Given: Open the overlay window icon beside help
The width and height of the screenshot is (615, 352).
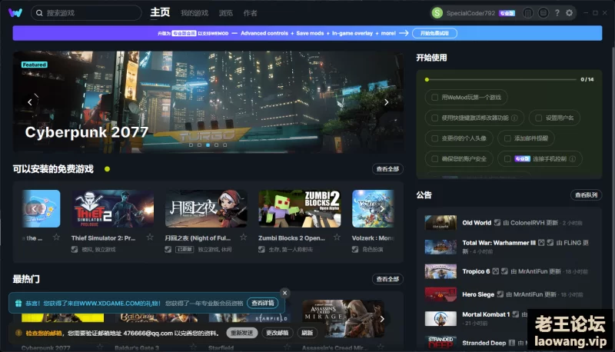Looking at the screenshot, I should (x=544, y=13).
